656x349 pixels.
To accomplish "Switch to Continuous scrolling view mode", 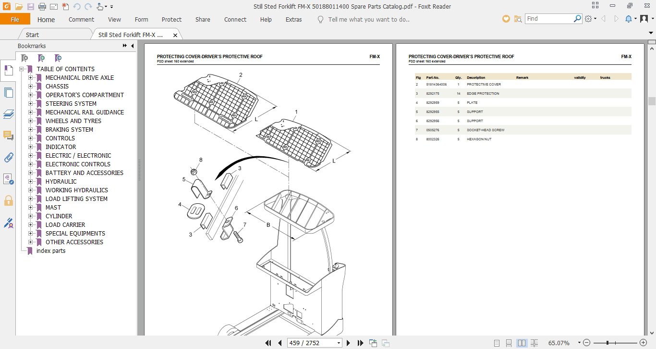I will [x=509, y=343].
